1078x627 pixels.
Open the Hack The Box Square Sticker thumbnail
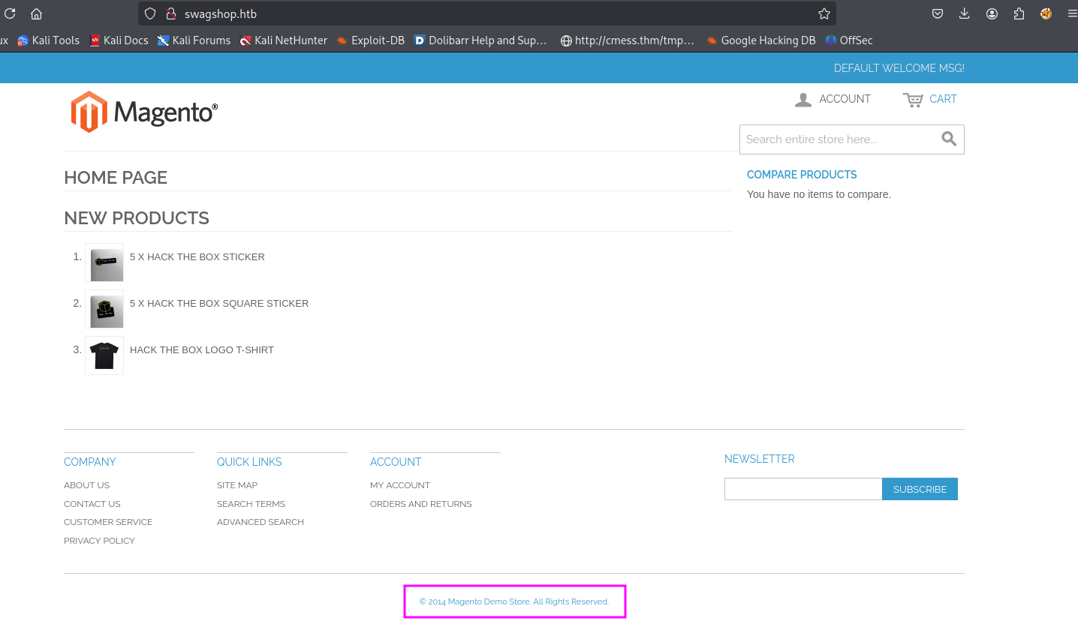point(104,309)
